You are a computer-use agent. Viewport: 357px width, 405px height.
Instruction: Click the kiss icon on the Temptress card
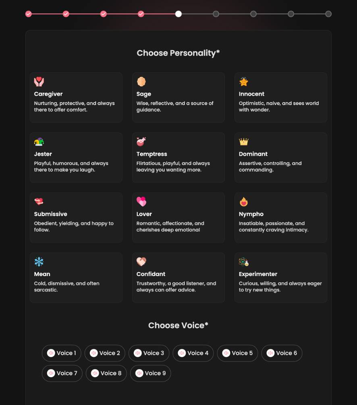pyautogui.click(x=141, y=141)
